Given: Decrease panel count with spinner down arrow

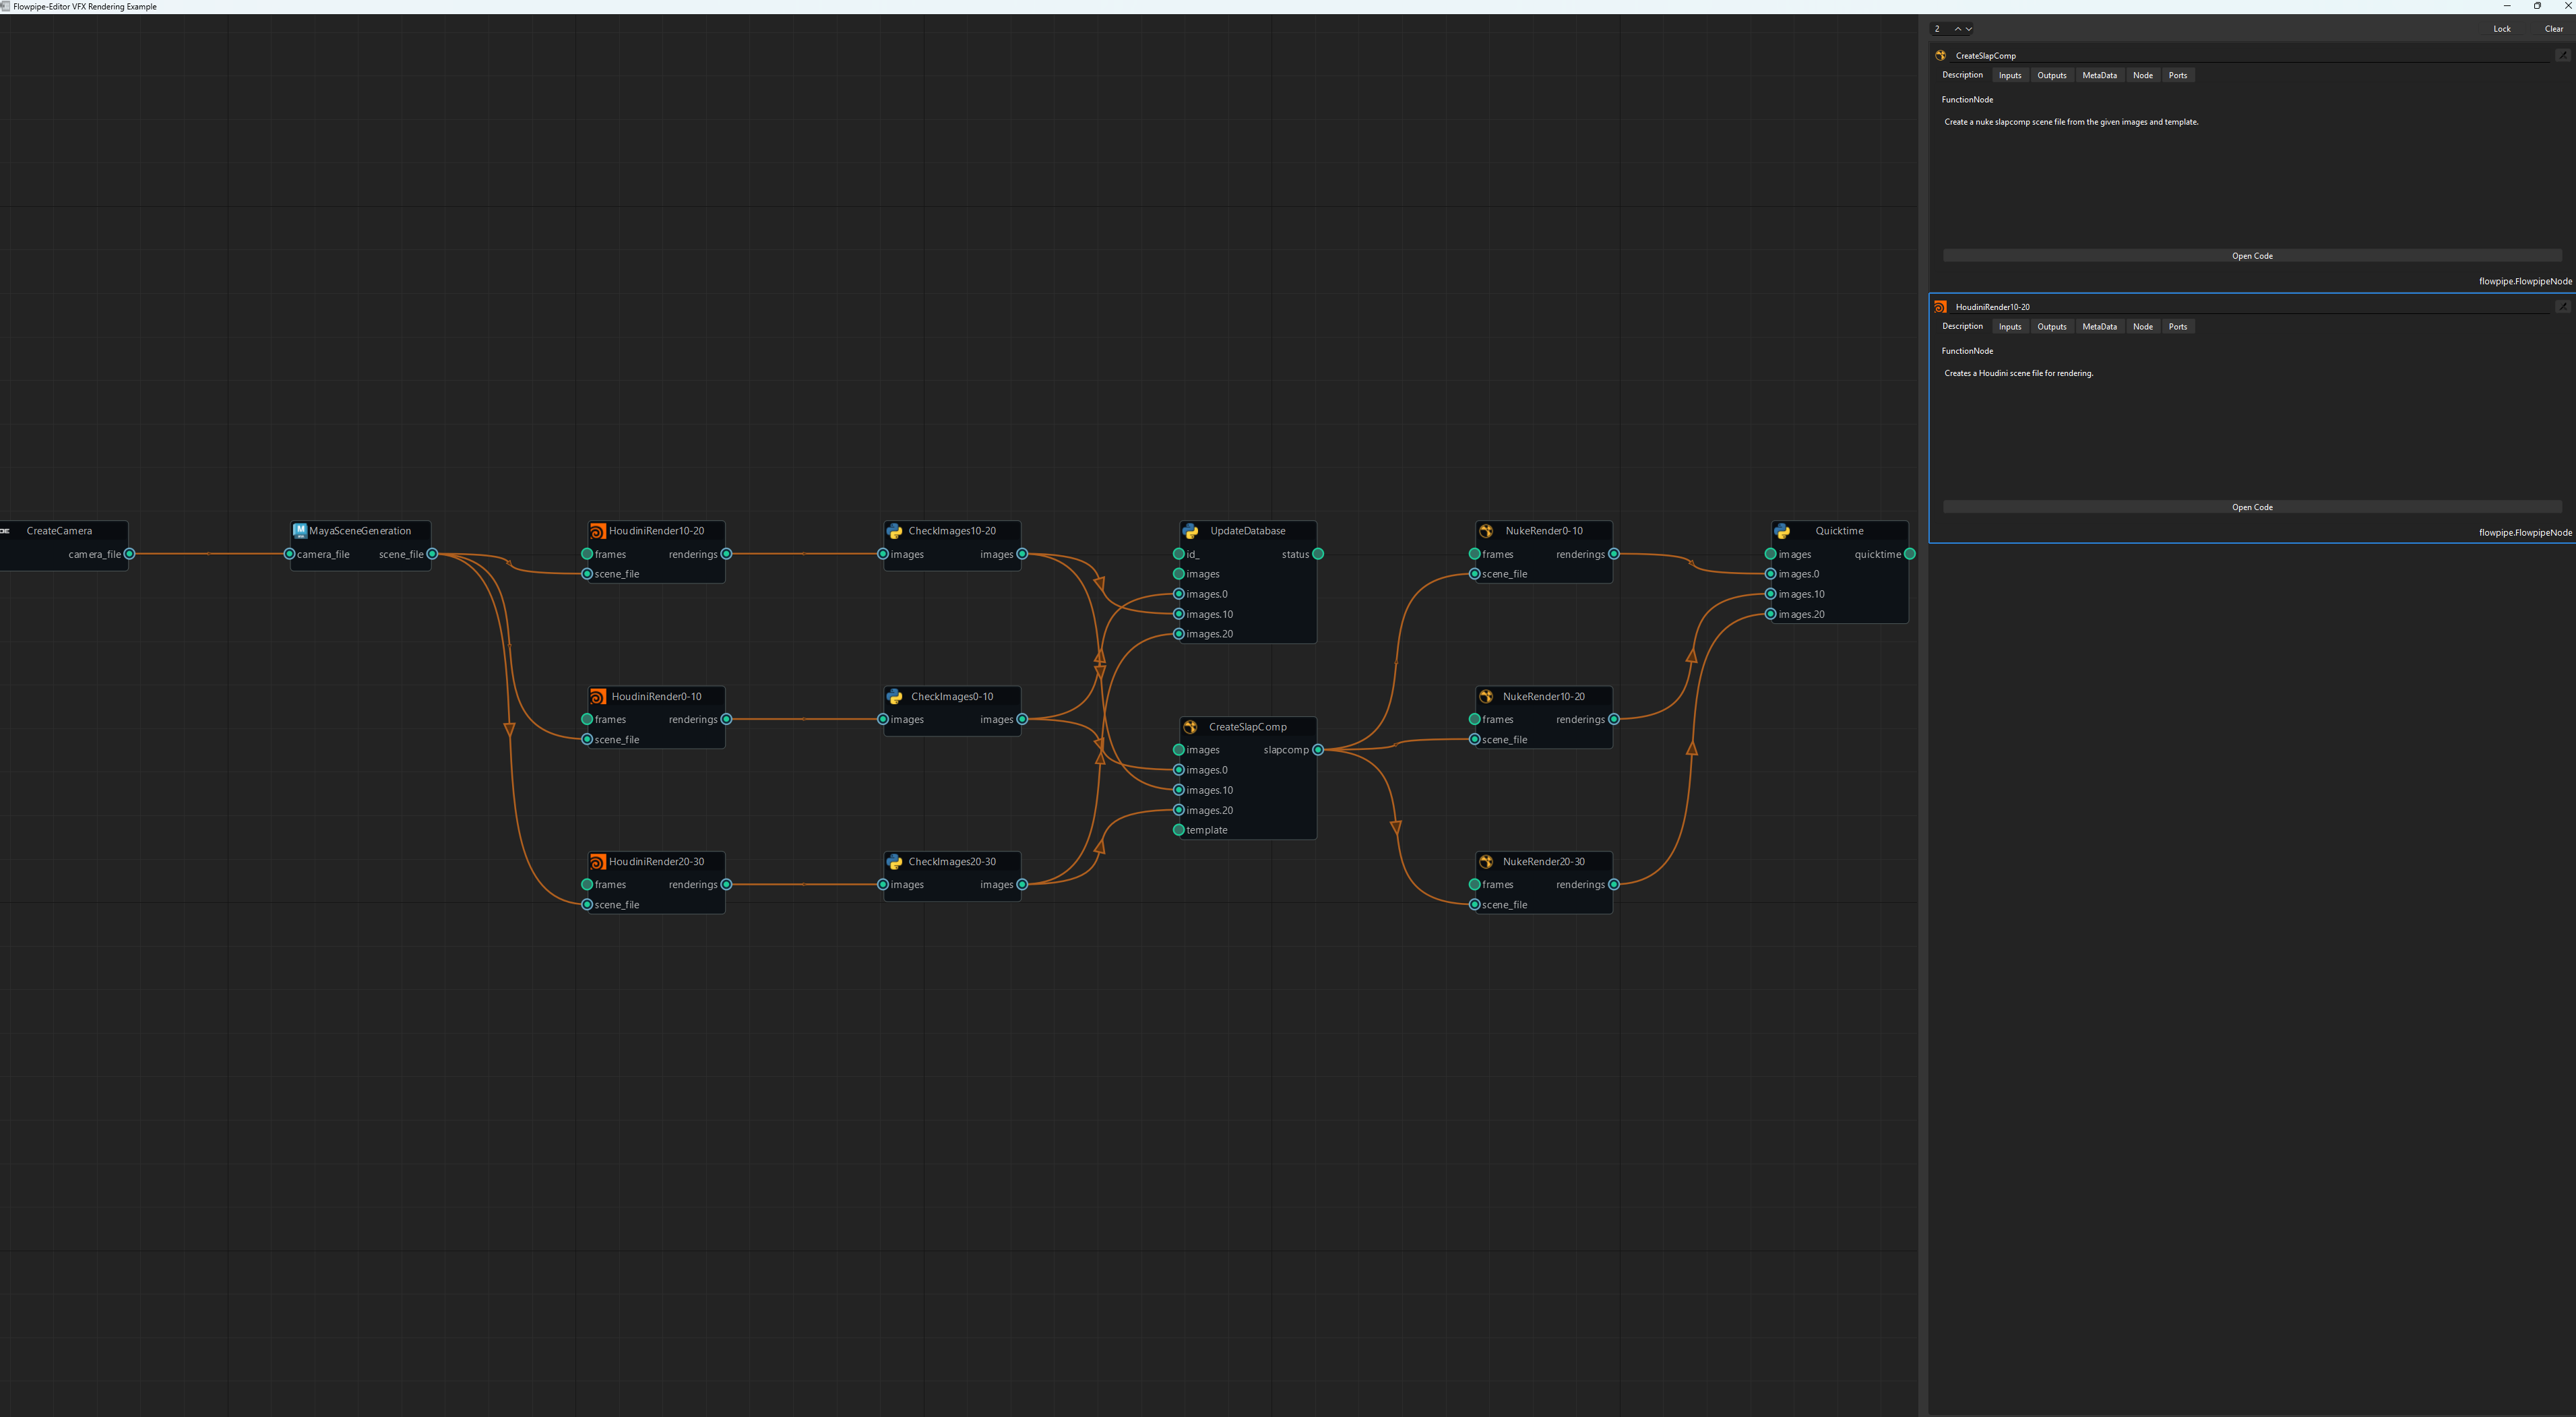Looking at the screenshot, I should [x=1969, y=29].
